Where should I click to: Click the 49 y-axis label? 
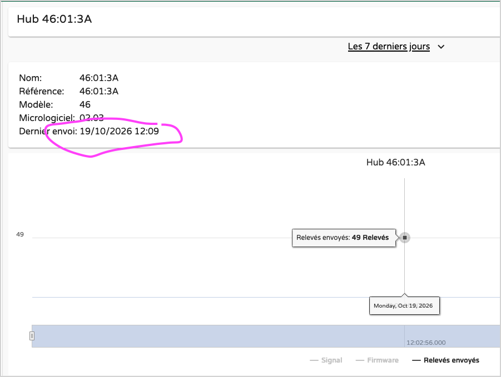click(x=20, y=234)
